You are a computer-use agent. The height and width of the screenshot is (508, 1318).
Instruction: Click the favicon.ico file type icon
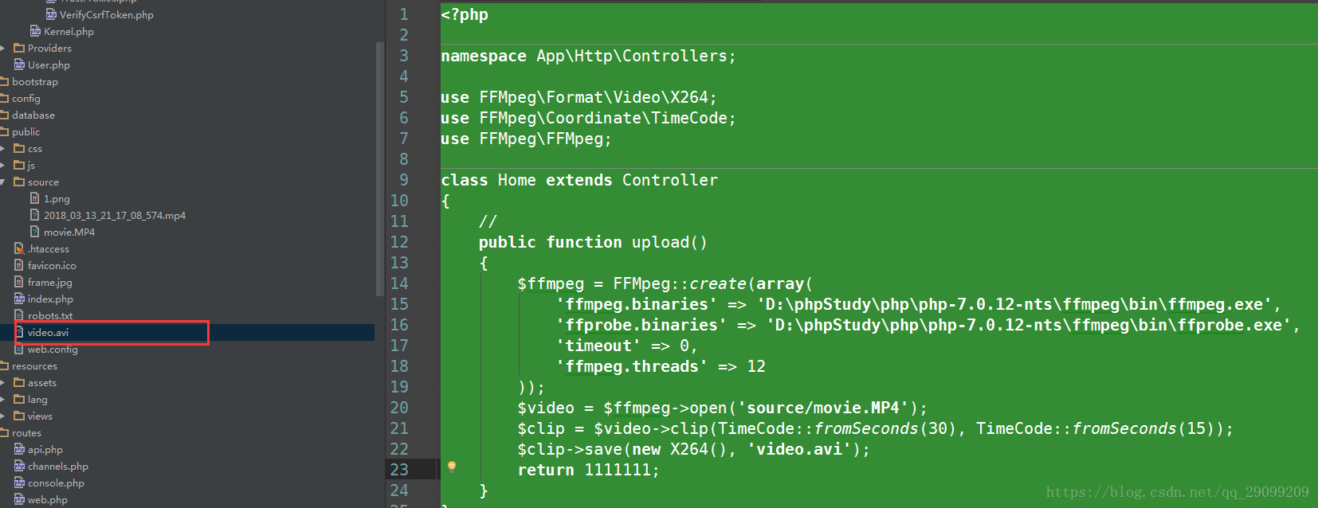click(x=20, y=265)
